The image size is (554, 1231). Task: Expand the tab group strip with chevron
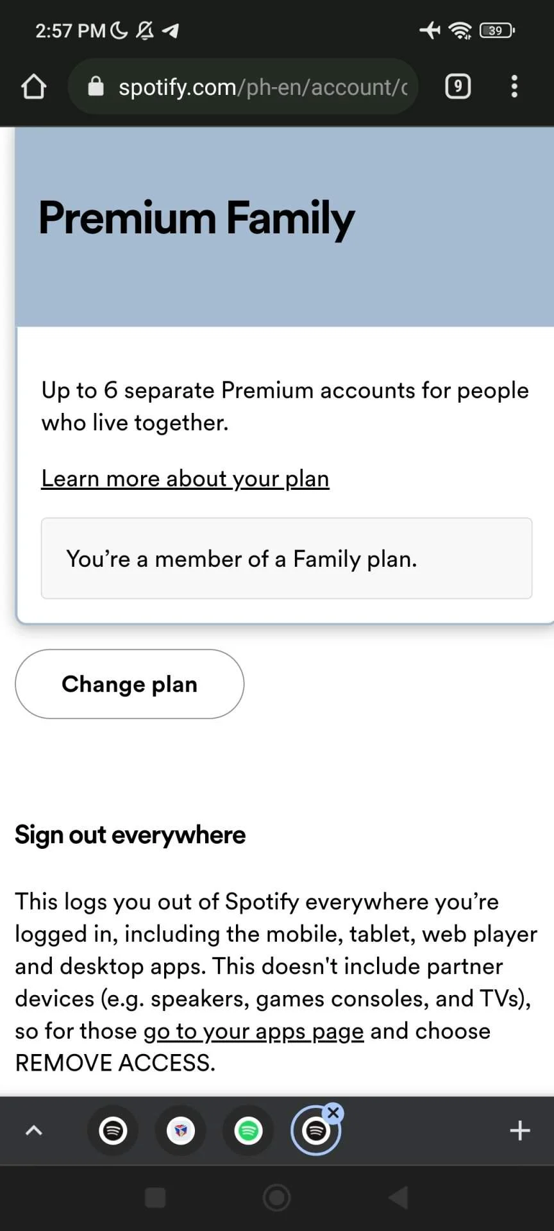[x=34, y=1130]
